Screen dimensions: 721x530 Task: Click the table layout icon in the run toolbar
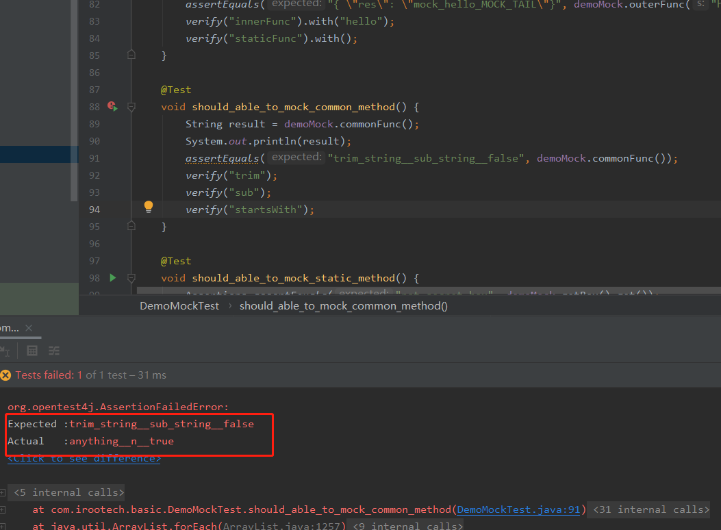tap(31, 351)
